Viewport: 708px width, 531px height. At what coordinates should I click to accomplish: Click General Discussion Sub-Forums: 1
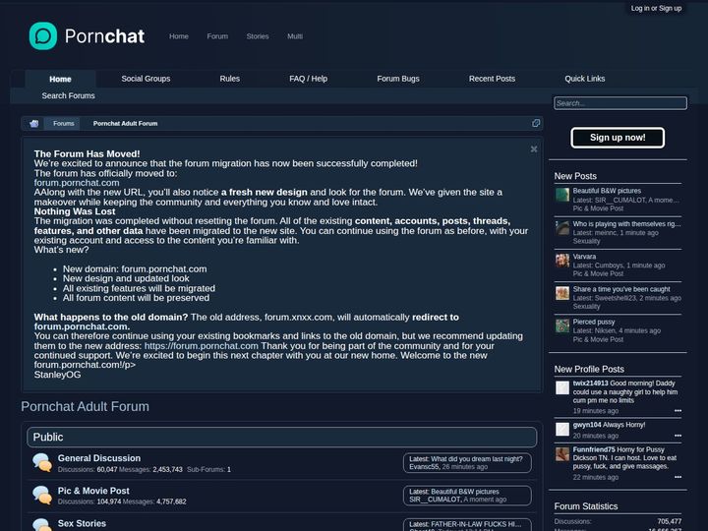click(208, 470)
